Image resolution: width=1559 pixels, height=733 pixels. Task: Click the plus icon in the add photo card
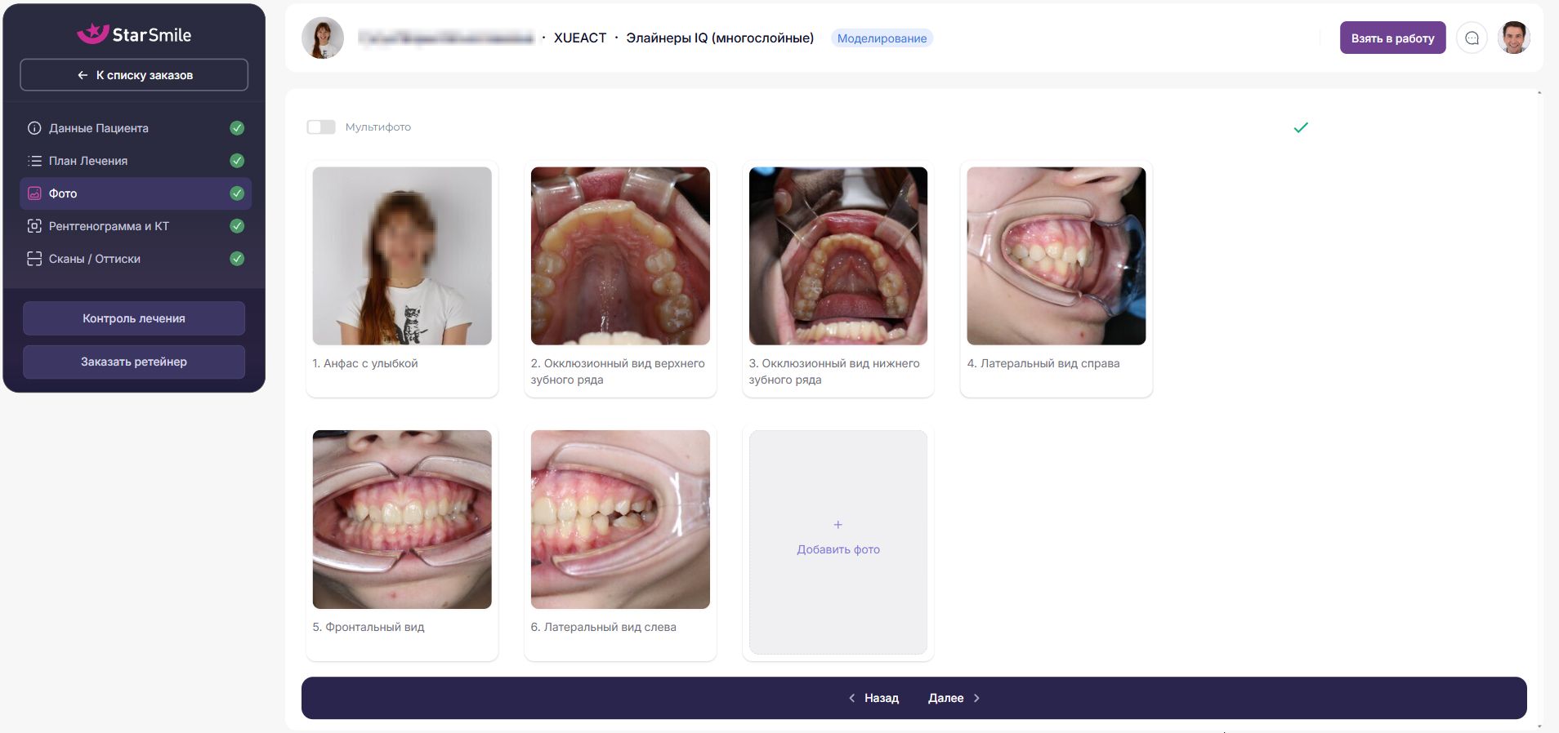(x=838, y=525)
